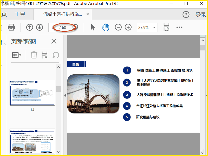This screenshot has height=156, width=208.
Task: Open more tools via the ellipsis icon
Action: point(179,27)
